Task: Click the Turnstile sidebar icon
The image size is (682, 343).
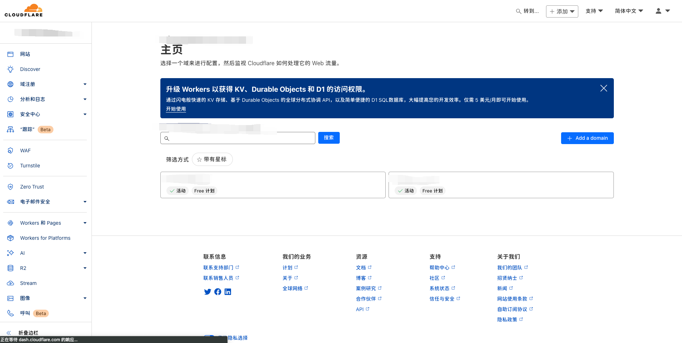Action: click(x=10, y=166)
